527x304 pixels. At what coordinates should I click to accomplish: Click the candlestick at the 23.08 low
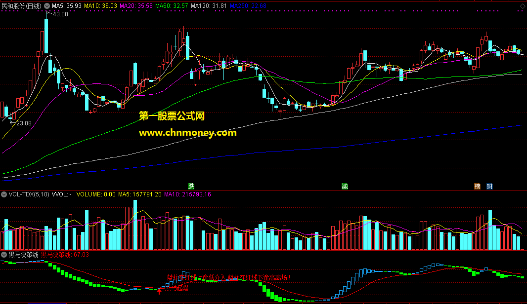coord(10,117)
